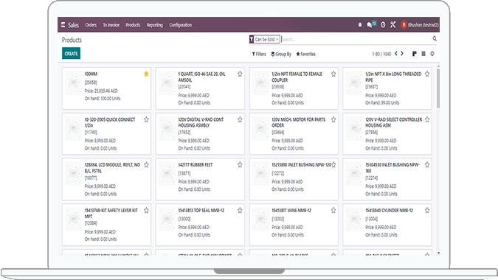498x280 pixels.
Task: Click On hand: 99.00 Units text
Action: pyautogui.click(x=382, y=102)
